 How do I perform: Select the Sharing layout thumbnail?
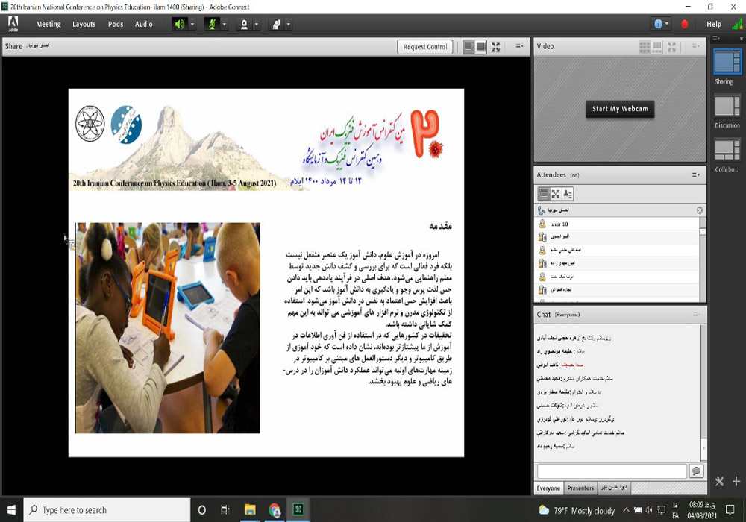(x=724, y=63)
